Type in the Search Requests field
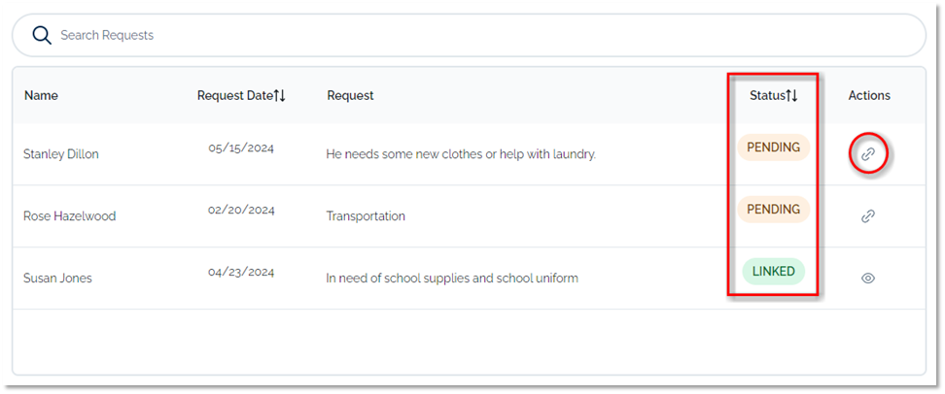This screenshot has width=945, height=394. pyautogui.click(x=467, y=35)
